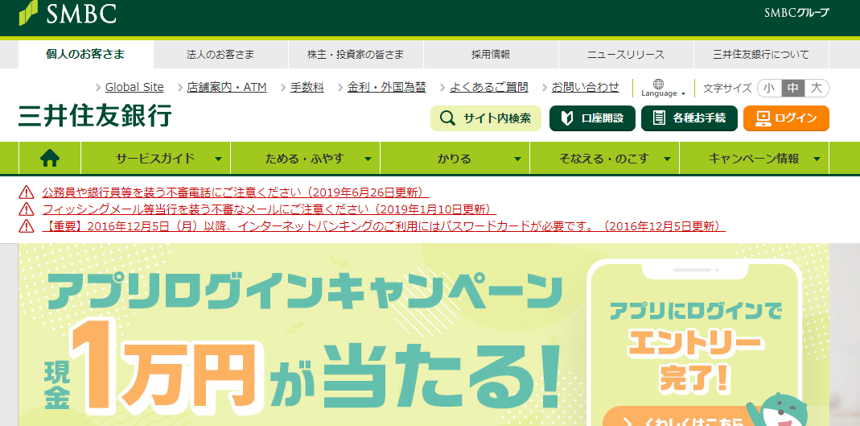Open the 手数料 link
This screenshot has height=426, width=860.
[307, 87]
